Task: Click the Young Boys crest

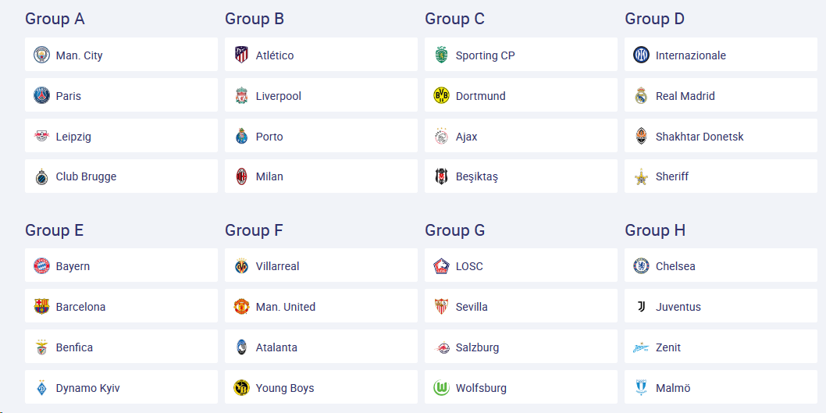Action: 241,388
